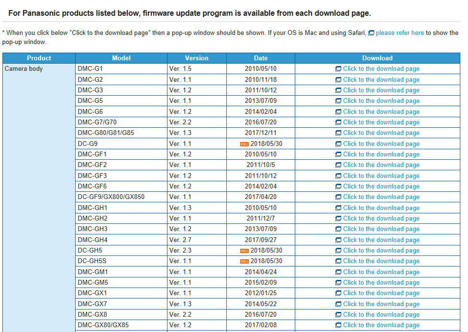
Task: Click the date '2012/01/25'
Action: point(261,293)
